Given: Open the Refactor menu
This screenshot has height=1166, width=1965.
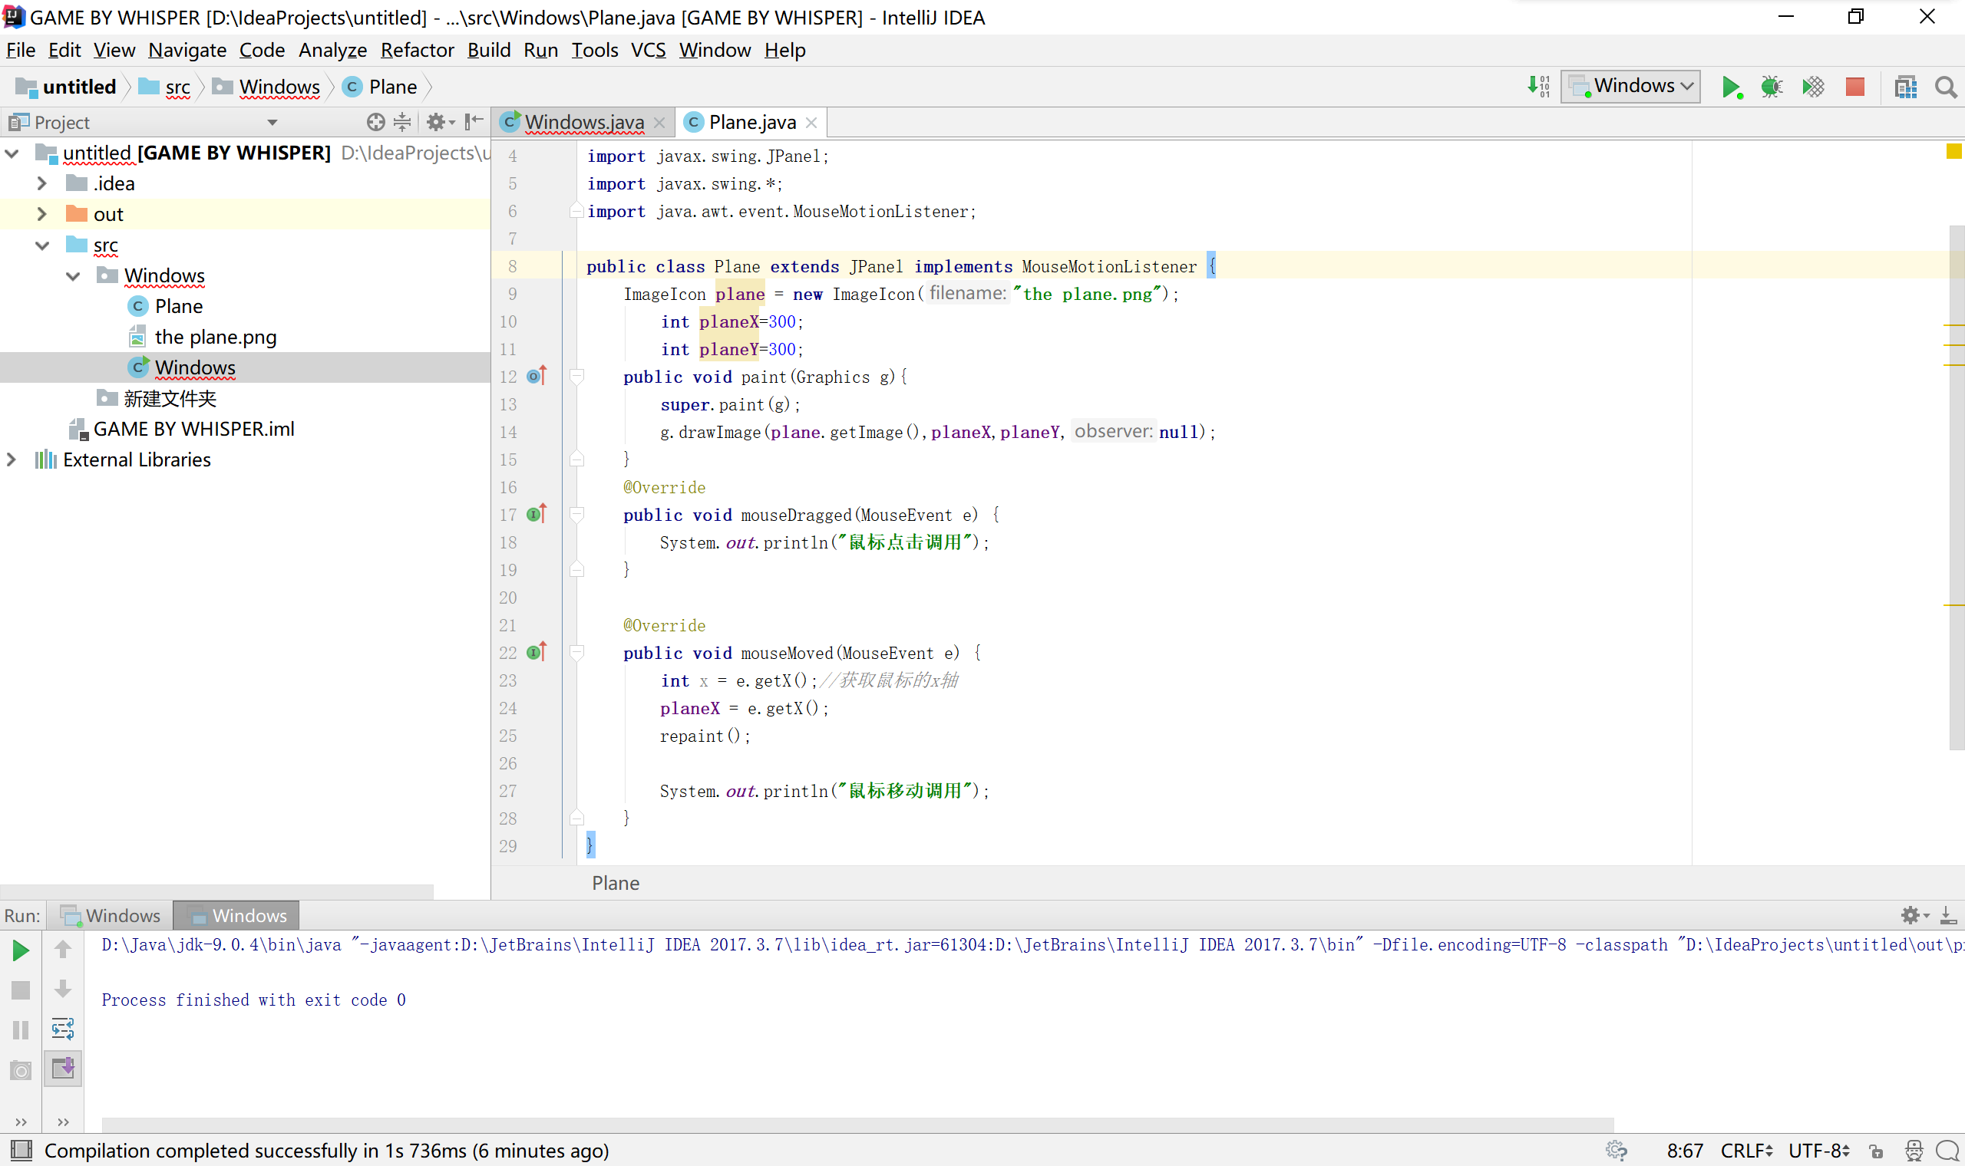Looking at the screenshot, I should (x=418, y=50).
